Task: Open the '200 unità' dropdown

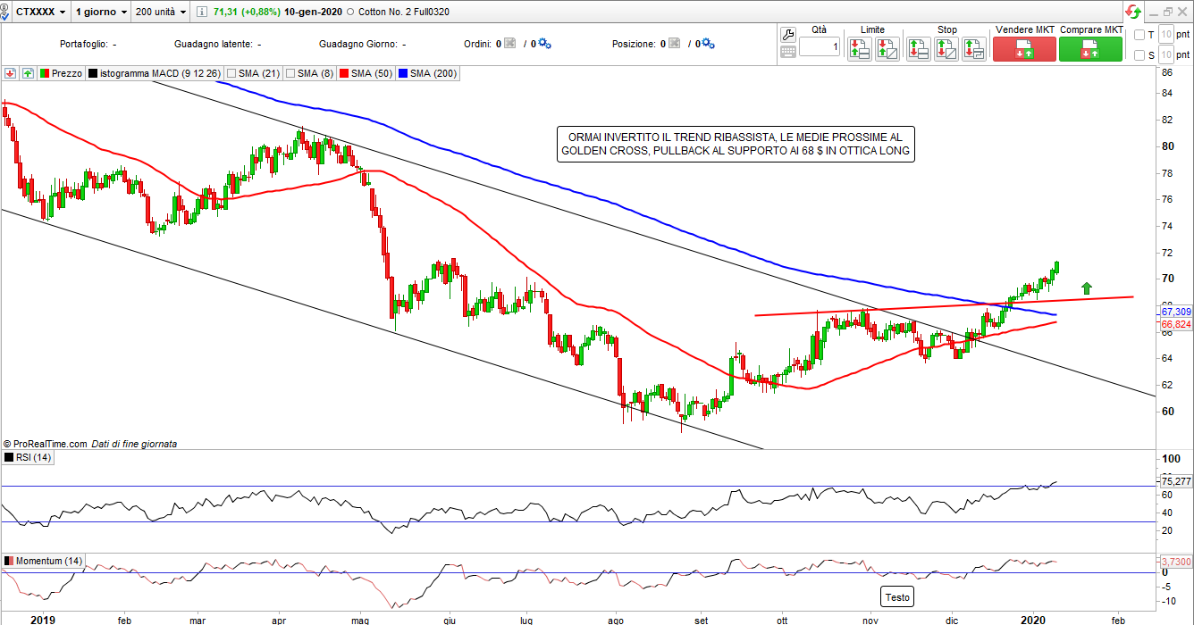Action: tap(161, 12)
